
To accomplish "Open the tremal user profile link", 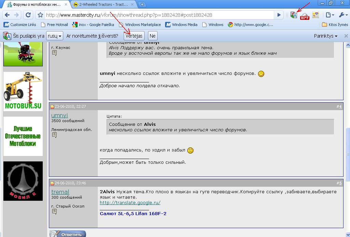I will (60, 192).
